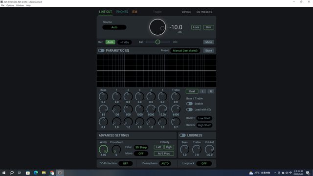This screenshot has height=176, width=313.
Task: Click the main volume knob
Action: tap(157, 27)
